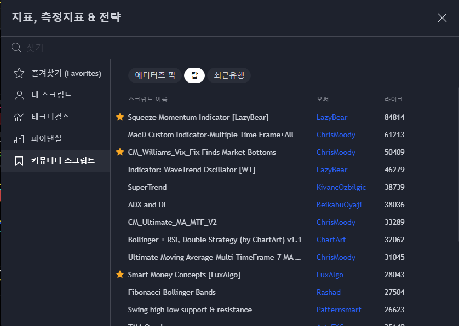Click like count 84814
Image resolution: width=459 pixels, height=326 pixels.
[x=394, y=117]
